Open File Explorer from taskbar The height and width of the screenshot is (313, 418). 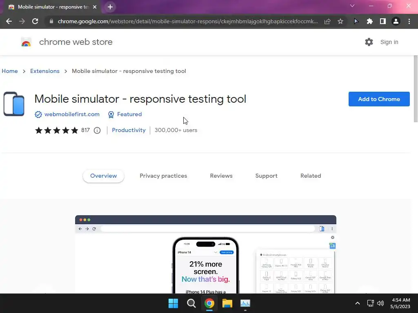[x=227, y=303]
